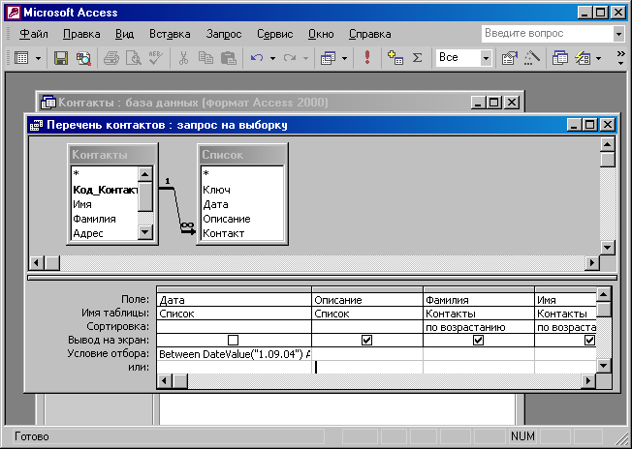Click the Список table title header
The height and width of the screenshot is (449, 632).
click(x=243, y=155)
